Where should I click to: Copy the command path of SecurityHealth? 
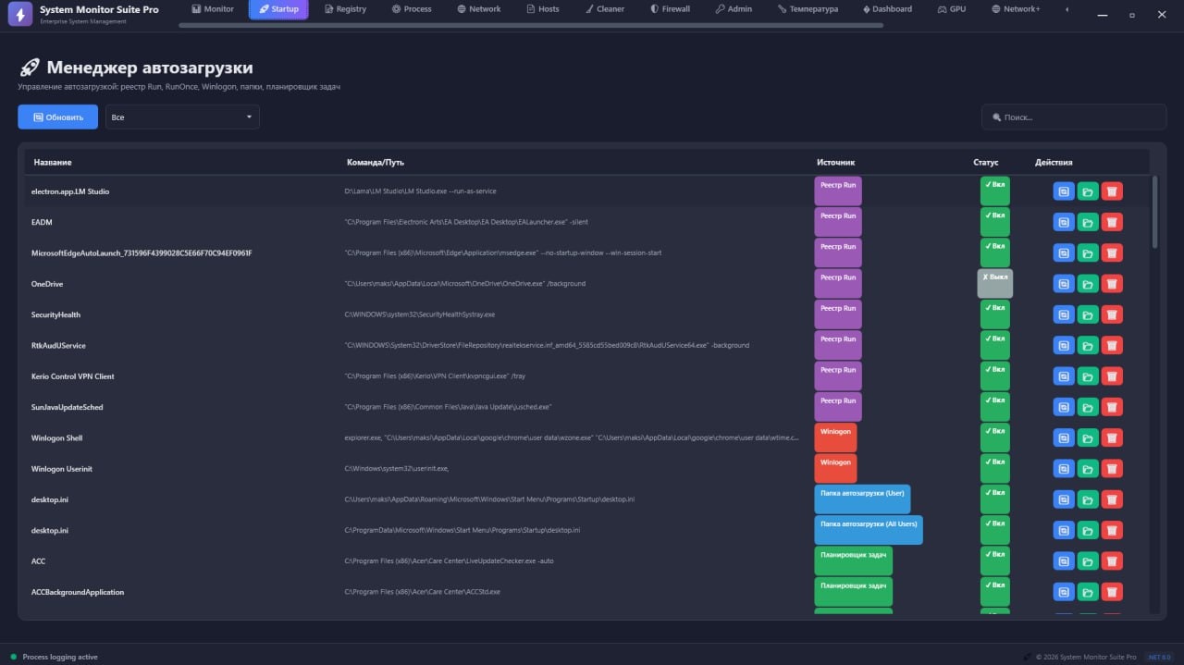point(1064,314)
